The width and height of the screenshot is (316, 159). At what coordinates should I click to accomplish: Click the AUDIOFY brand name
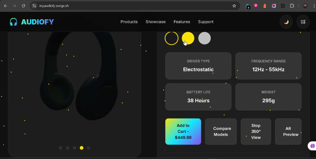38,22
